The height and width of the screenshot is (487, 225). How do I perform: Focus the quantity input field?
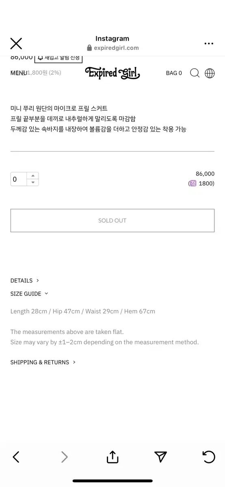pos(19,179)
